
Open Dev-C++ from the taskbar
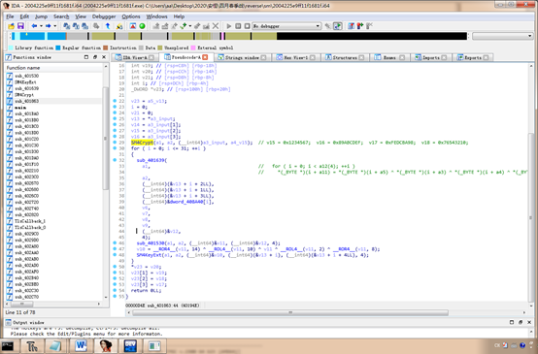[130, 346]
